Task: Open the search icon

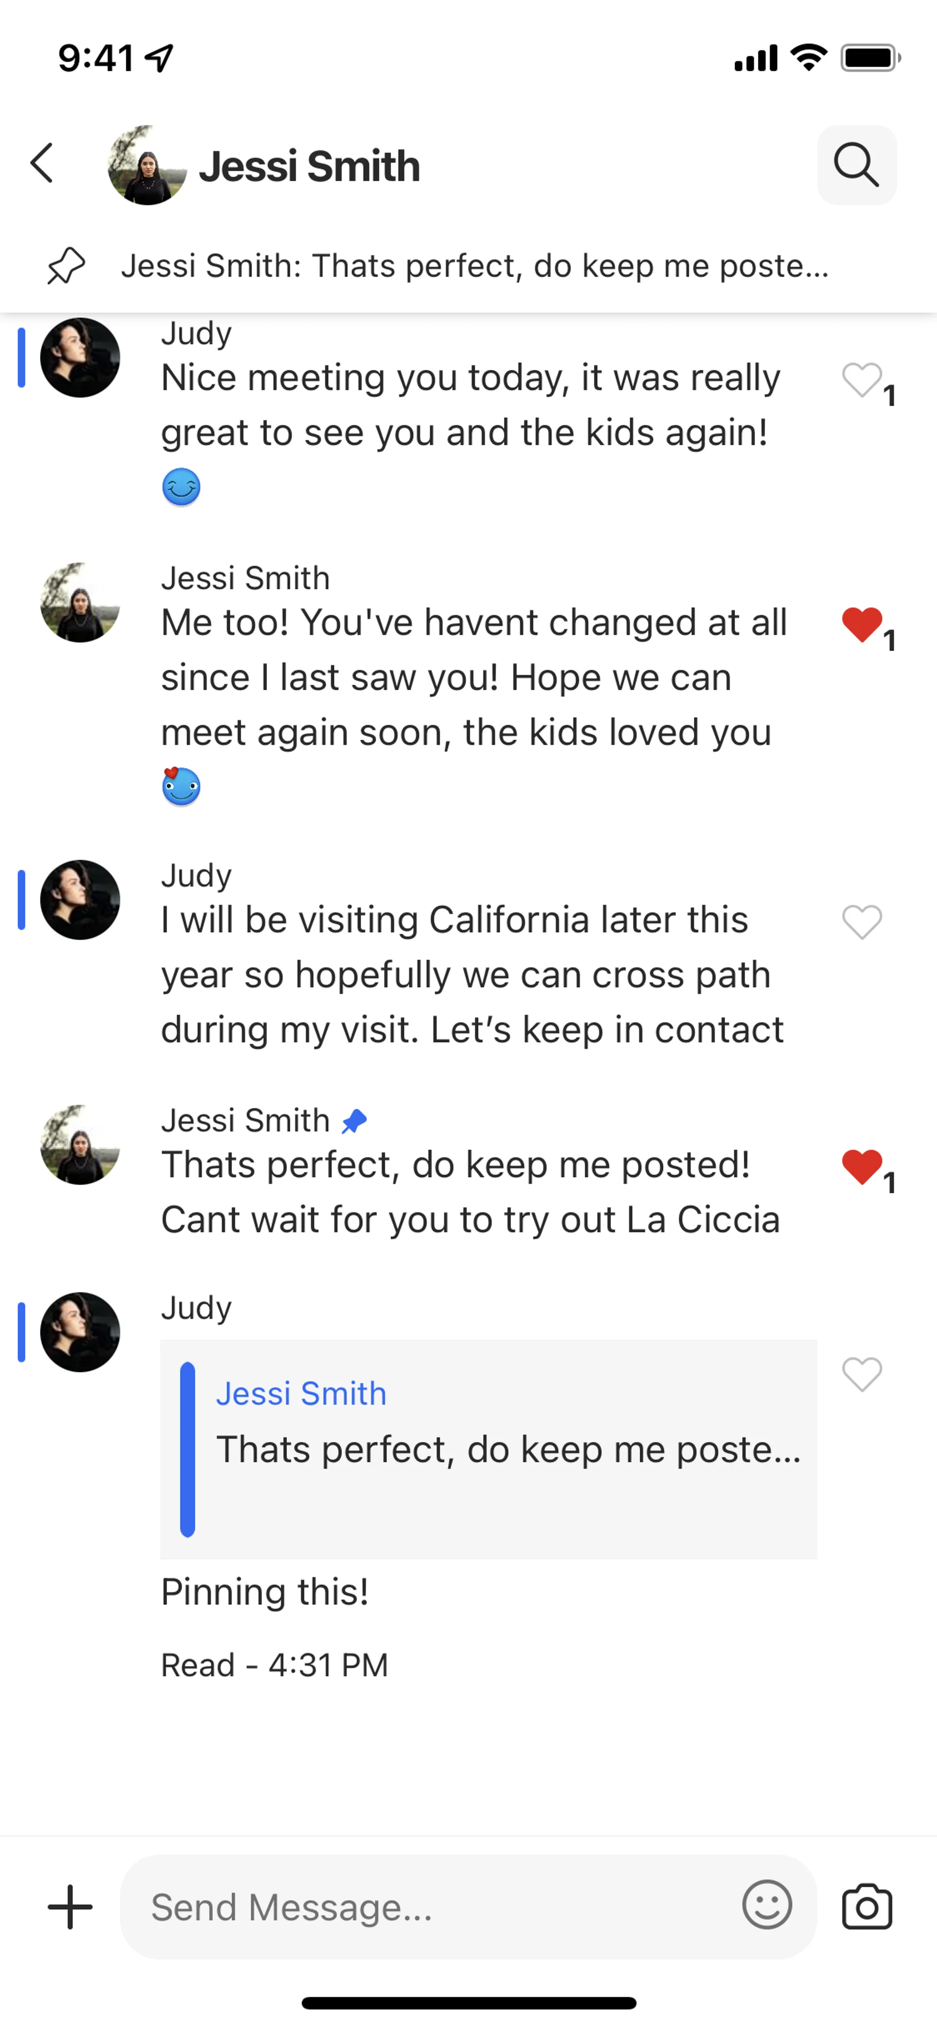Action: [856, 164]
